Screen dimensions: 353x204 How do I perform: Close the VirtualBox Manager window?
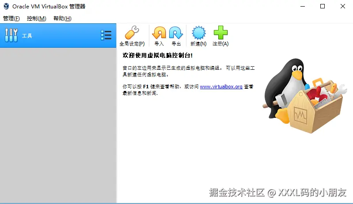click(343, 6)
